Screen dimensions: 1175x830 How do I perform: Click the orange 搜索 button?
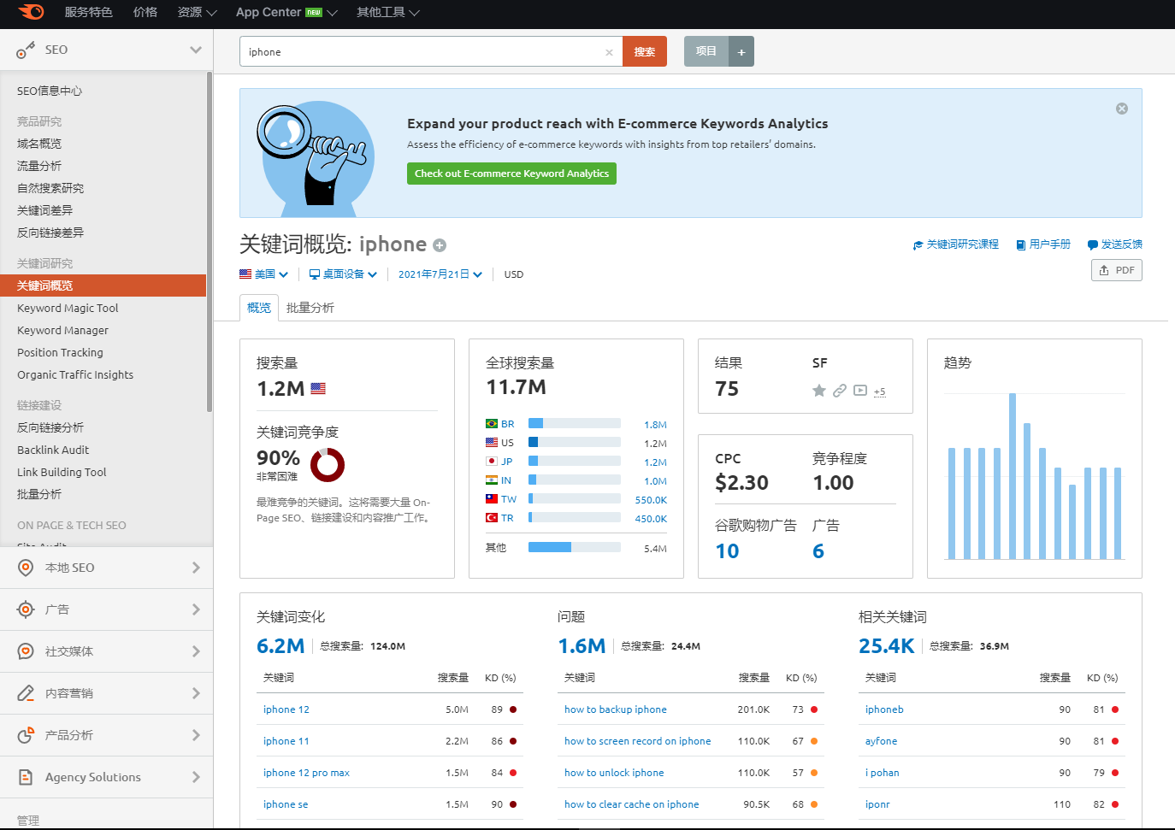[645, 51]
